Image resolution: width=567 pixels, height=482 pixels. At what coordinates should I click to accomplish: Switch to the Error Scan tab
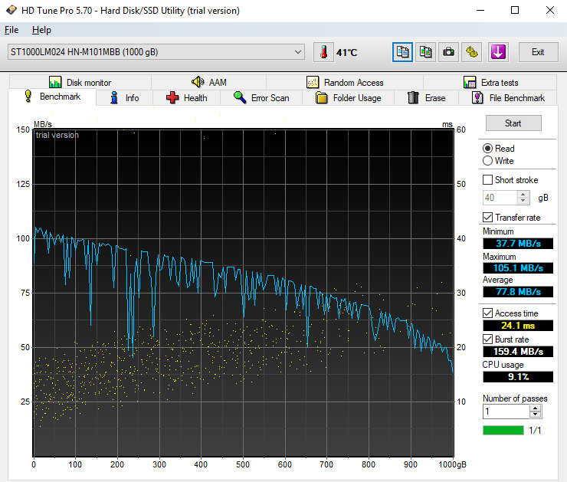(x=261, y=98)
